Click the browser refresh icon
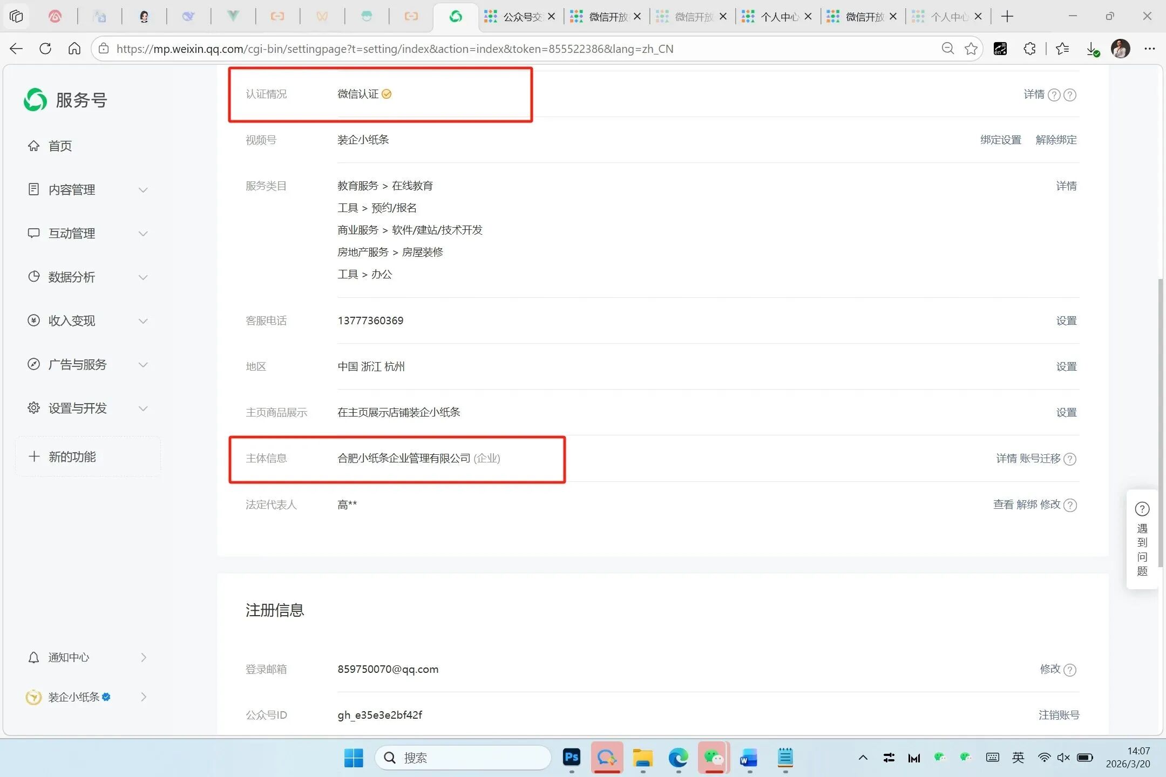The width and height of the screenshot is (1166, 777). coord(45,49)
